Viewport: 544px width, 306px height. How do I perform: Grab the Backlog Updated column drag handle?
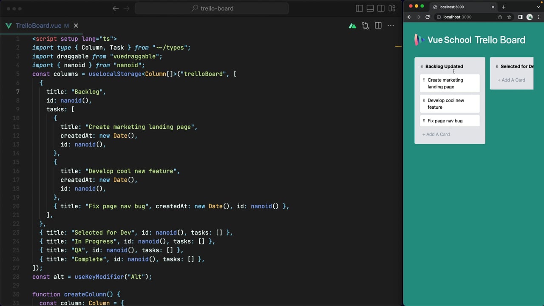pyautogui.click(x=422, y=66)
